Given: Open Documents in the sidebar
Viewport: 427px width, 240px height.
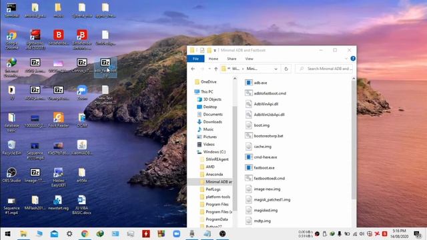Looking at the screenshot, I should (x=209, y=114).
